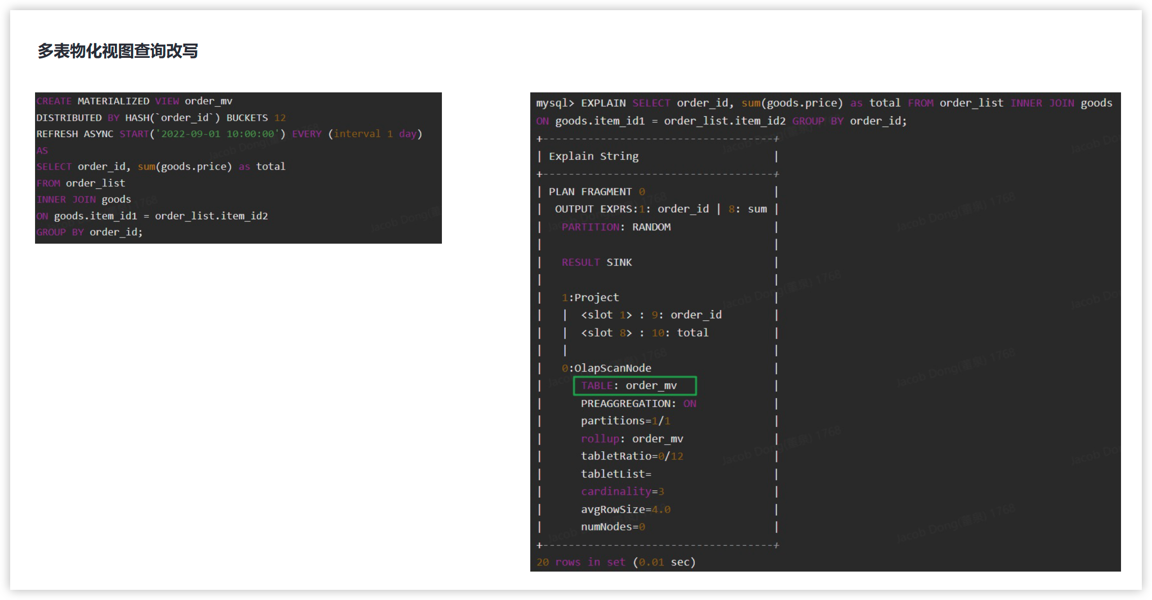Image resolution: width=1152 pixels, height=600 pixels.
Task: Click the left-panel GROUP BY order_id; line
Action: coord(89,232)
